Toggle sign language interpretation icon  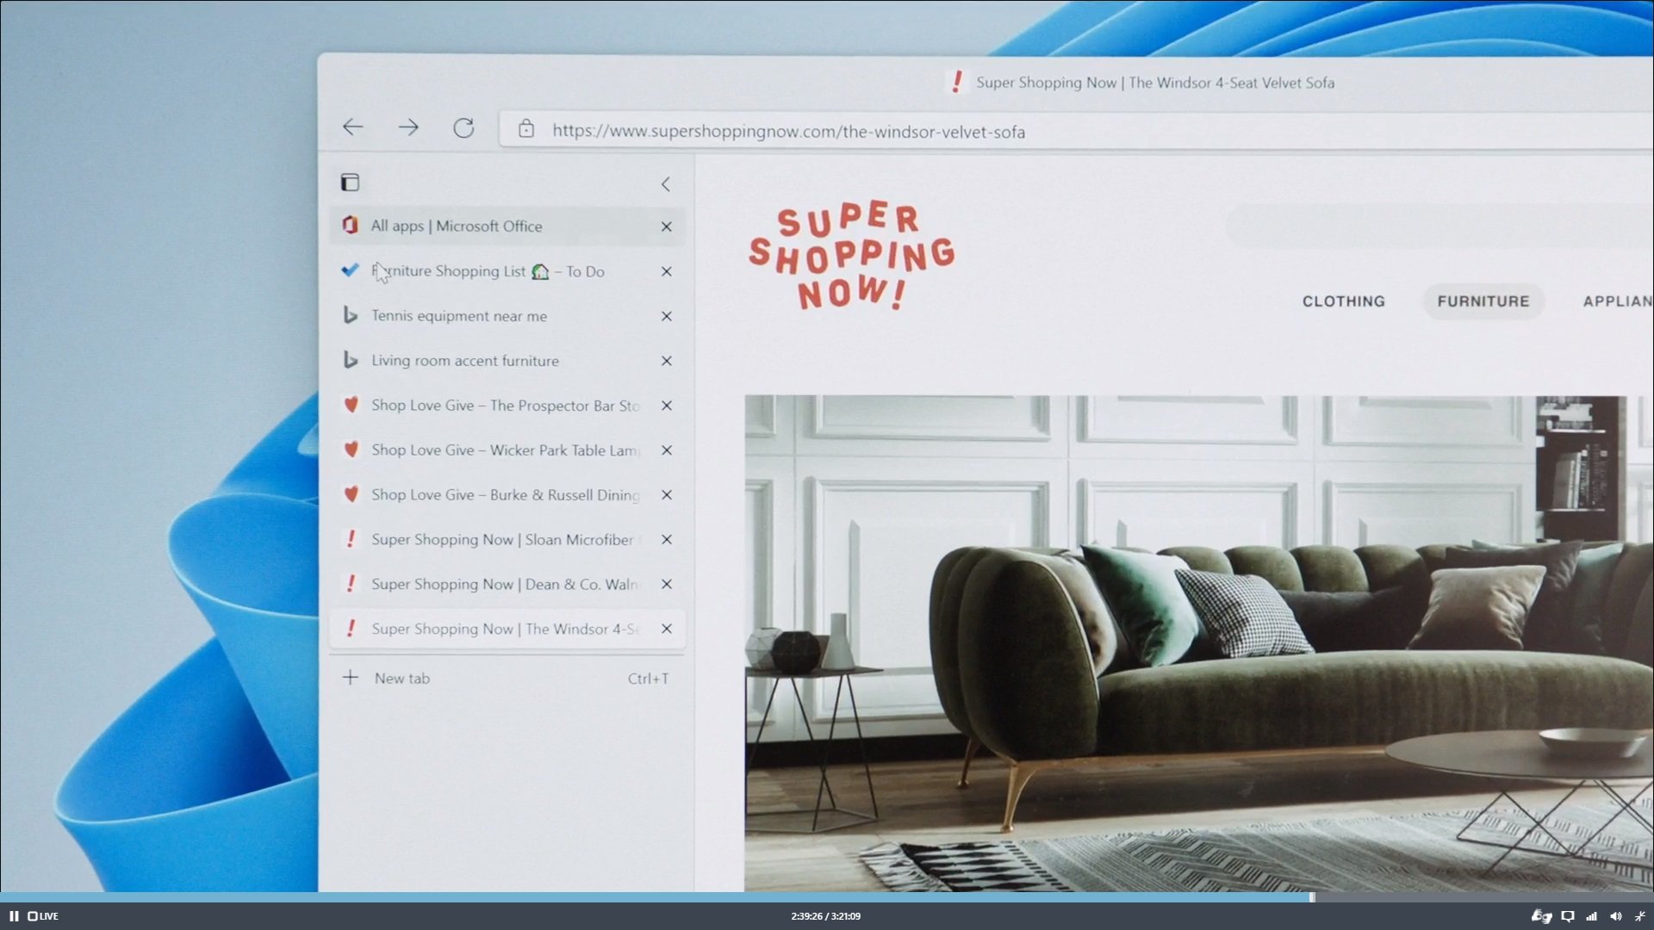(1541, 916)
